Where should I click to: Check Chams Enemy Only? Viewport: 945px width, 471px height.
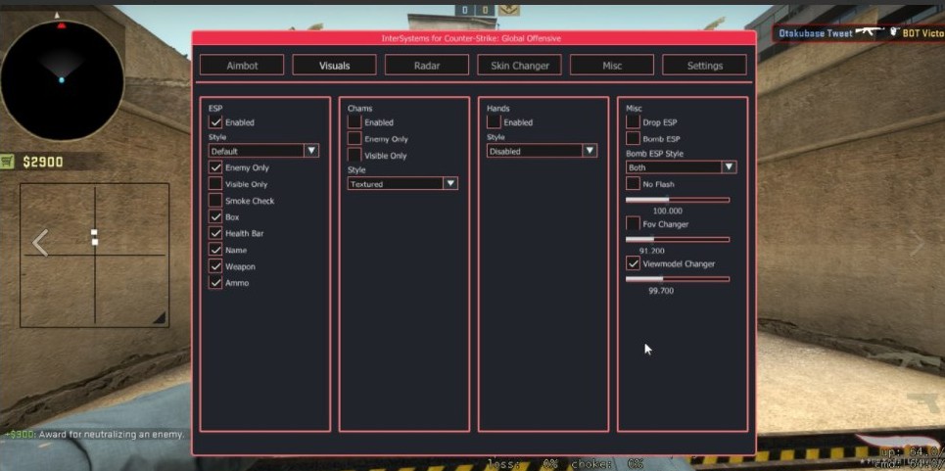click(x=354, y=138)
